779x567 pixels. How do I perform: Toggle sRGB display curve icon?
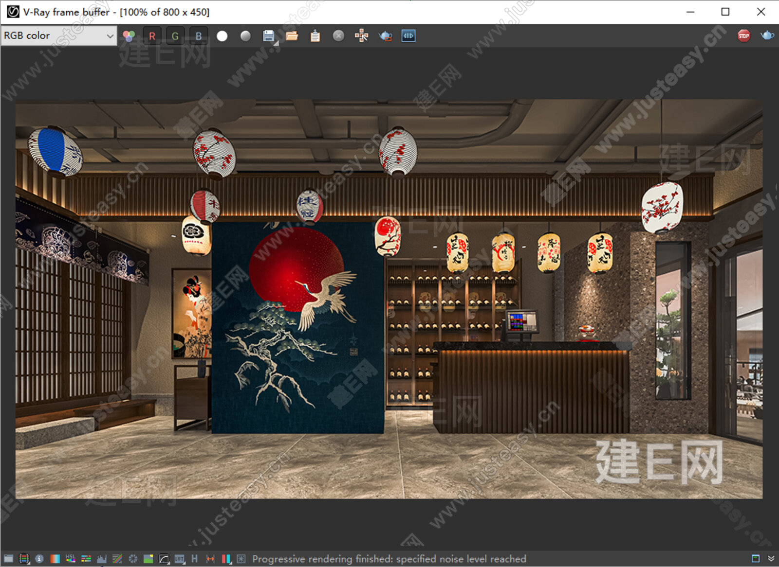164,559
